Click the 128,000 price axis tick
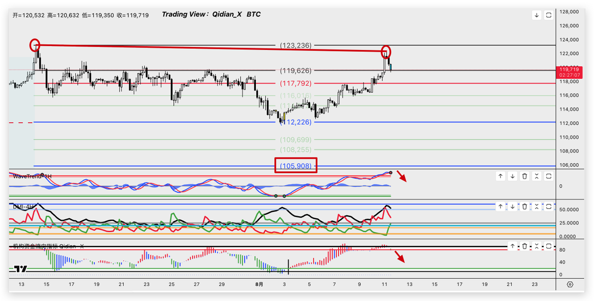 click(569, 11)
